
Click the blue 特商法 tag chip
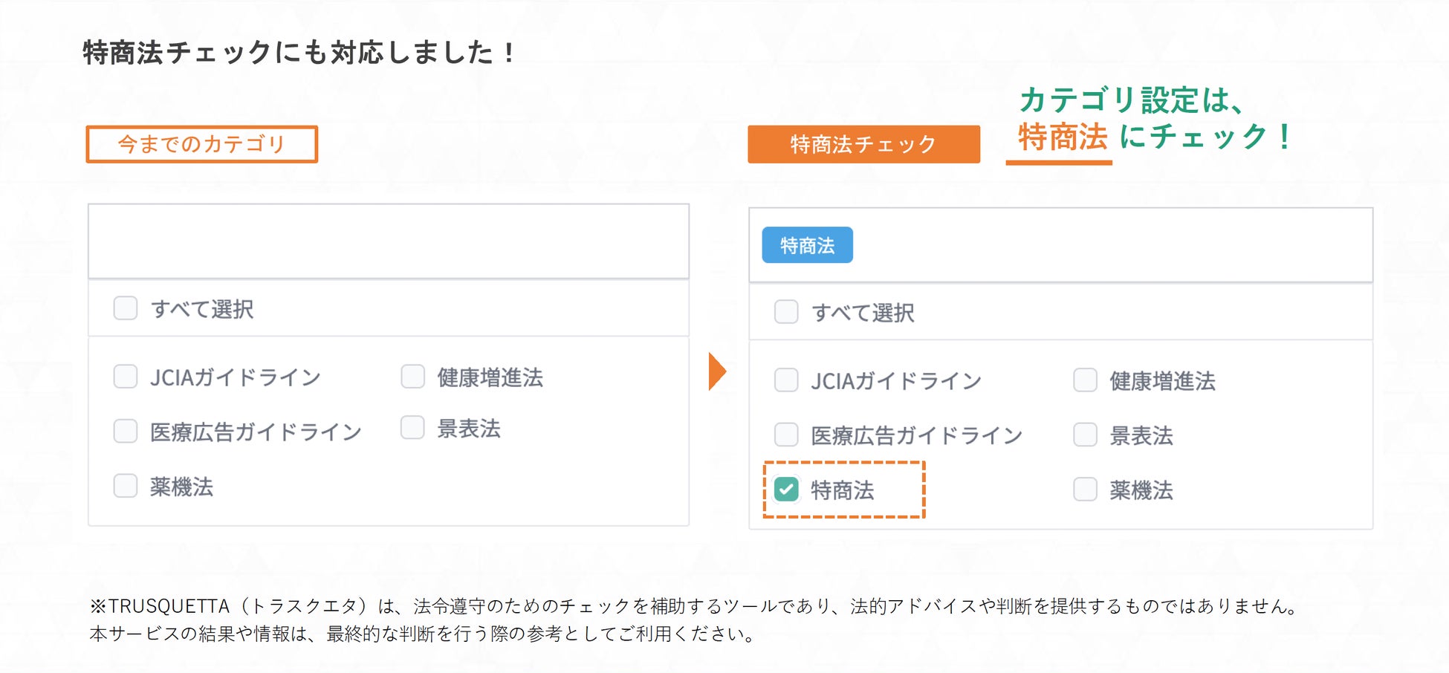pyautogui.click(x=807, y=245)
